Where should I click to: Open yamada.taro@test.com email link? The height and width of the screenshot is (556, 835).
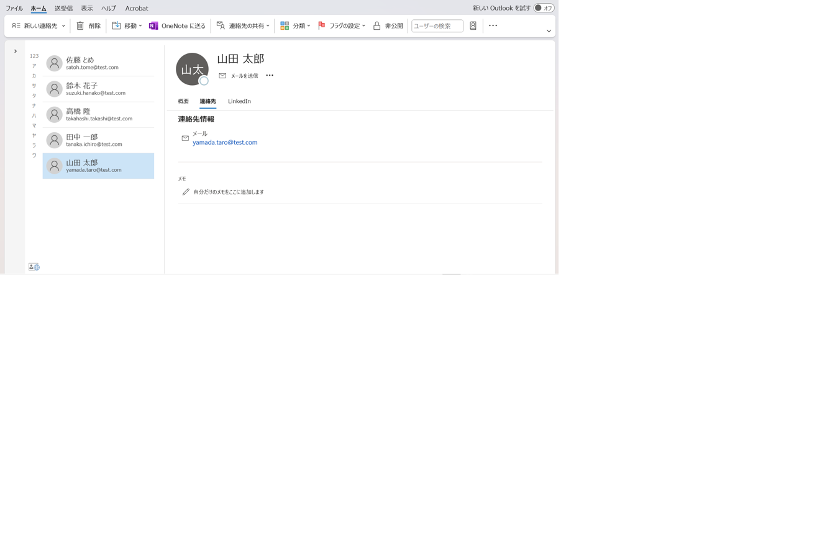pos(225,143)
